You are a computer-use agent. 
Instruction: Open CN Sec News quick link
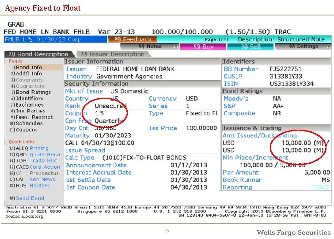pyautogui.click(x=32, y=179)
